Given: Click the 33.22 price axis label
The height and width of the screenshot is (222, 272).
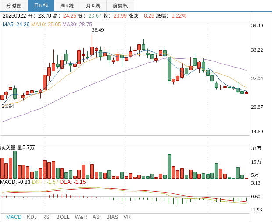Looking at the screenshot, I should 257,50.
